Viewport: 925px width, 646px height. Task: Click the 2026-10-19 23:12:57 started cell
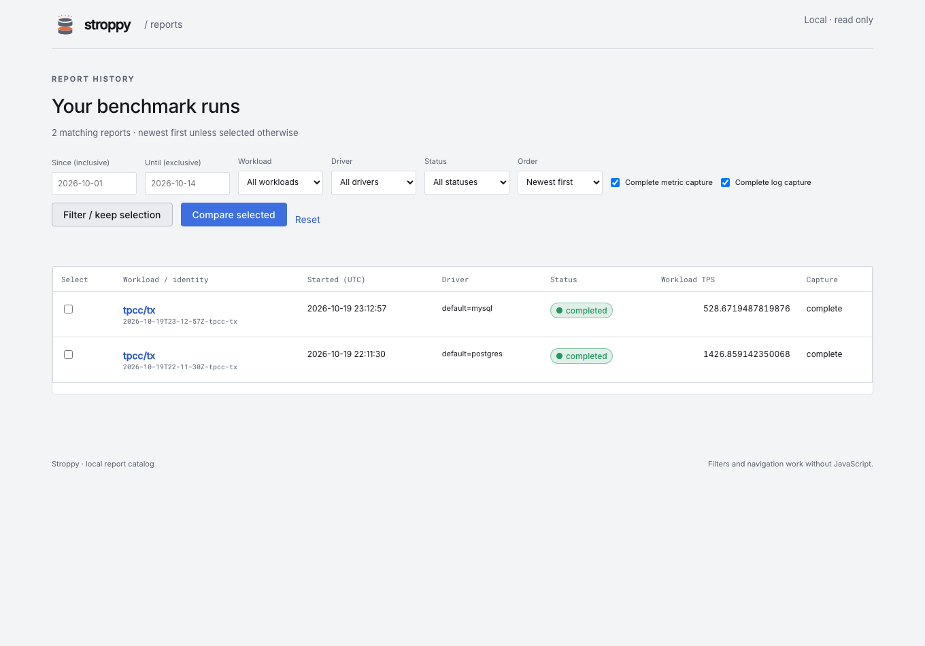[347, 309]
